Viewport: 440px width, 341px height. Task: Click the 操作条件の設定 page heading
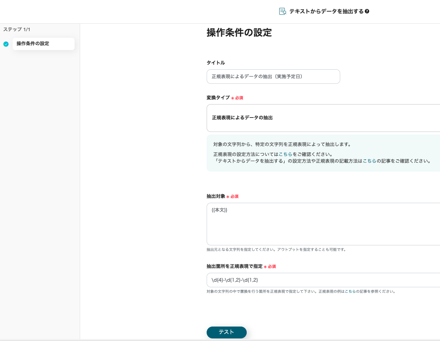239,33
